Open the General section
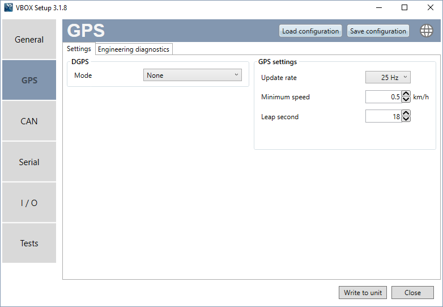 29,39
